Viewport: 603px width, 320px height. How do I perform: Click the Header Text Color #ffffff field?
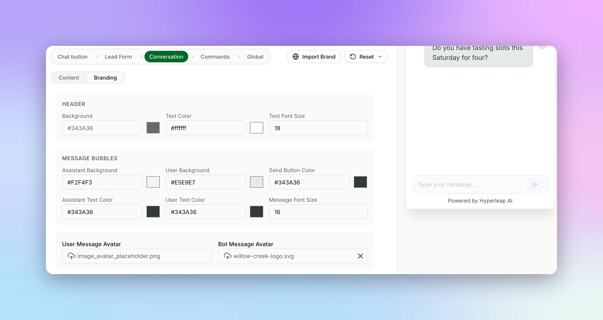coord(206,128)
